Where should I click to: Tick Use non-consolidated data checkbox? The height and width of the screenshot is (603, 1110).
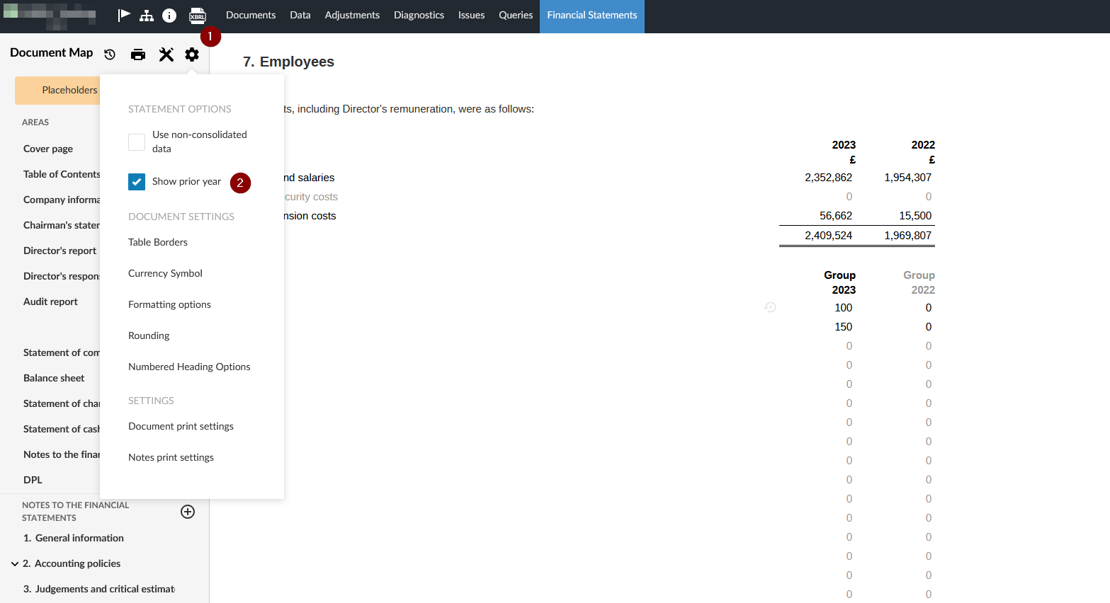[x=137, y=142]
